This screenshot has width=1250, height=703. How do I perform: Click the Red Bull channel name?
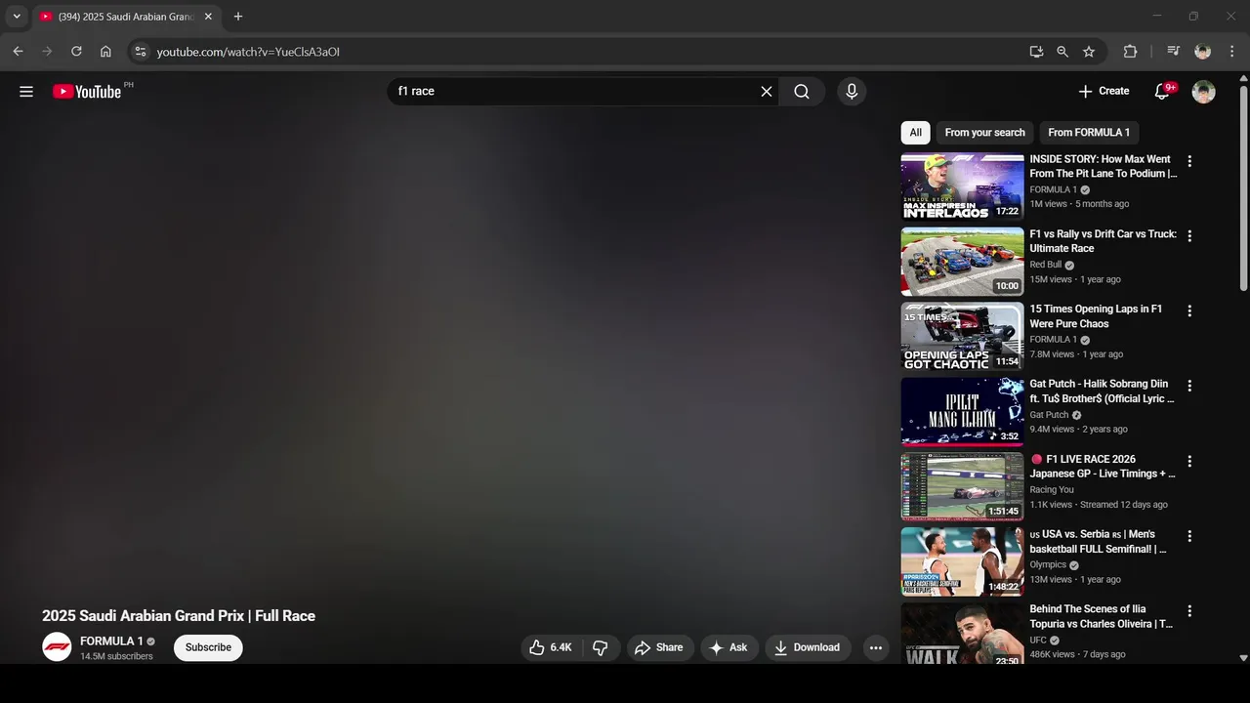1045,265
